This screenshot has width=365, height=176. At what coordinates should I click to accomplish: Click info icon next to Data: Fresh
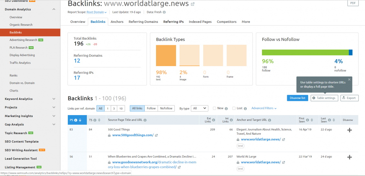(164, 12)
